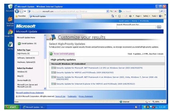Click the browser Forward arrow button
This screenshot has height=111, width=170.
(21, 11)
